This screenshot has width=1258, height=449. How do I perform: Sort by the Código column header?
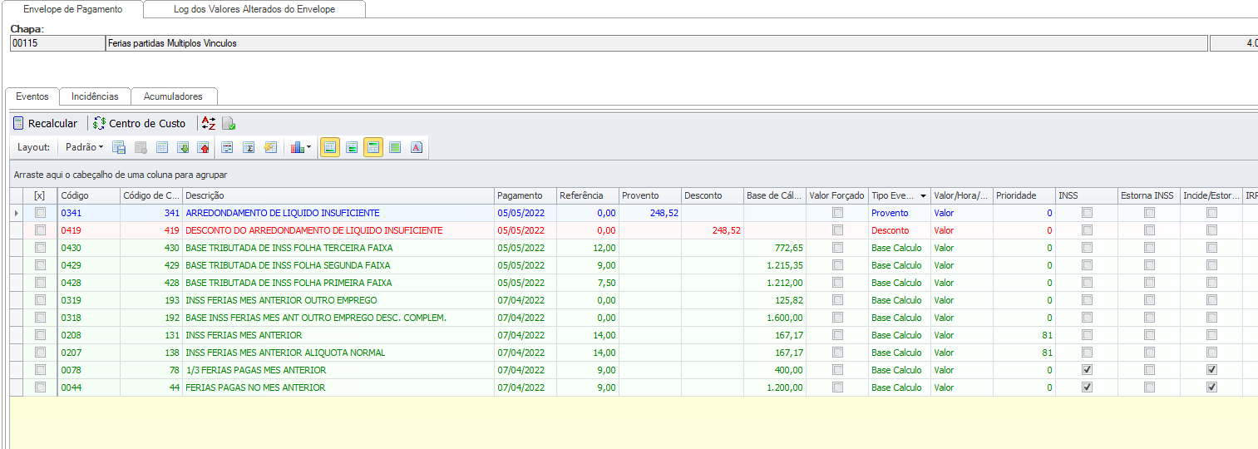88,196
